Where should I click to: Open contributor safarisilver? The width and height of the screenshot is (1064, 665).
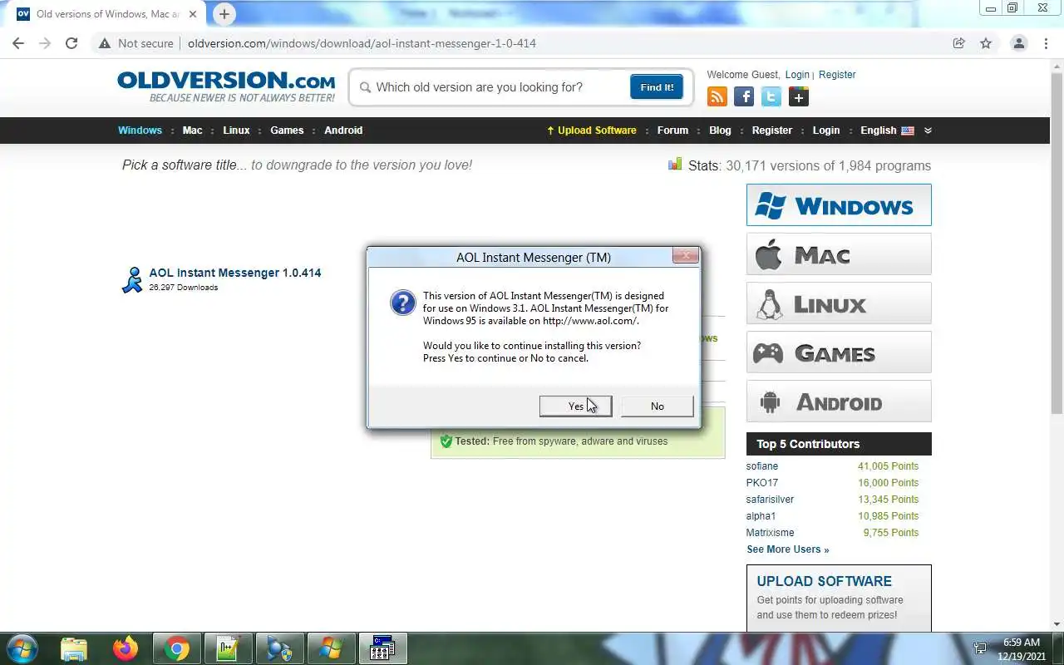click(770, 500)
